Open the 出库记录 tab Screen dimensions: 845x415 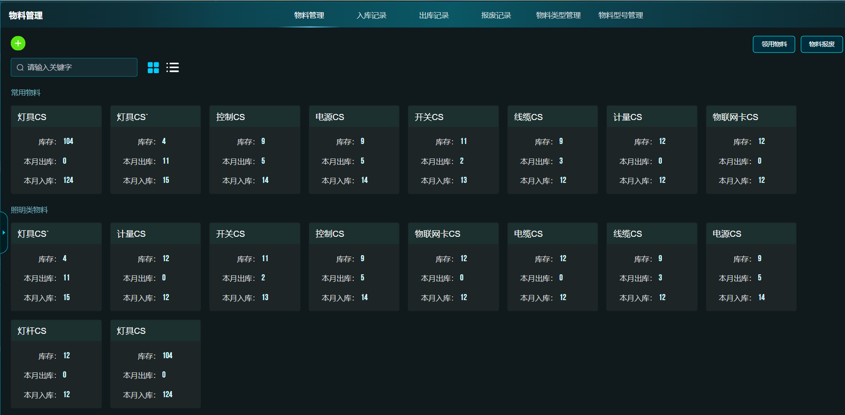(x=434, y=15)
